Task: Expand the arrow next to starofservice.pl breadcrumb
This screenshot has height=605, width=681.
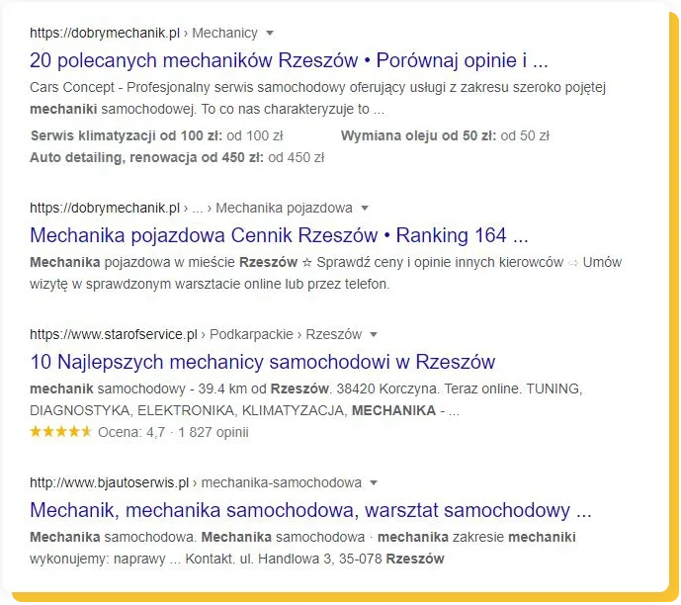Action: click(374, 335)
